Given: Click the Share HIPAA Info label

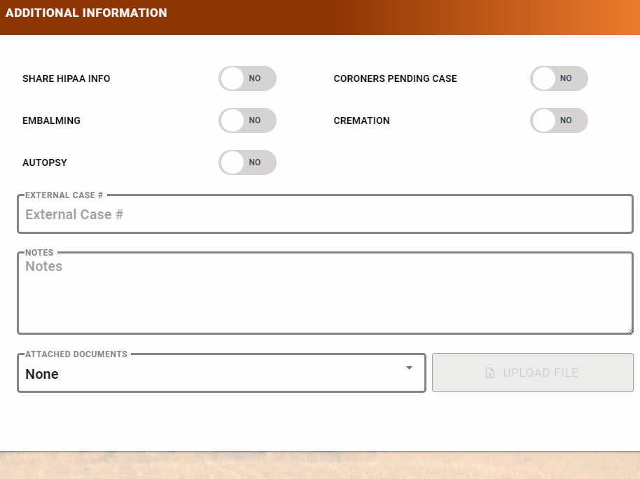Looking at the screenshot, I should [66, 78].
